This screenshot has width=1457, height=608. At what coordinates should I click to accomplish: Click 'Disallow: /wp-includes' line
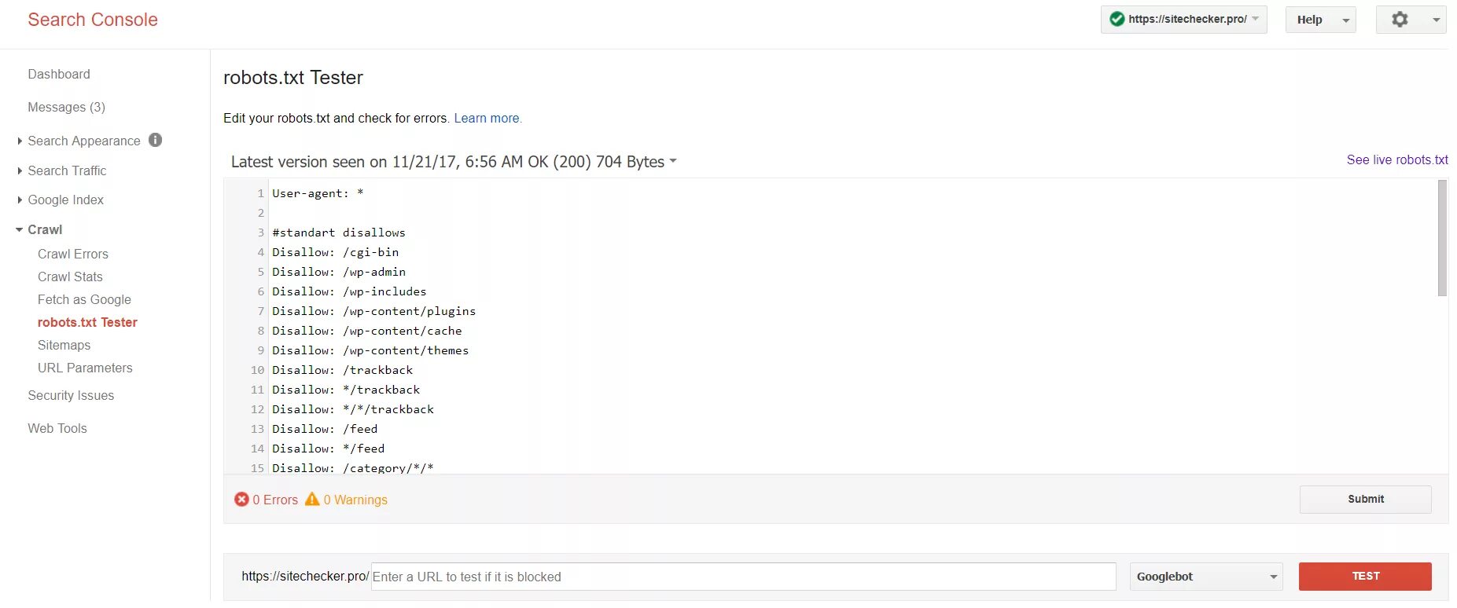pyautogui.click(x=349, y=291)
